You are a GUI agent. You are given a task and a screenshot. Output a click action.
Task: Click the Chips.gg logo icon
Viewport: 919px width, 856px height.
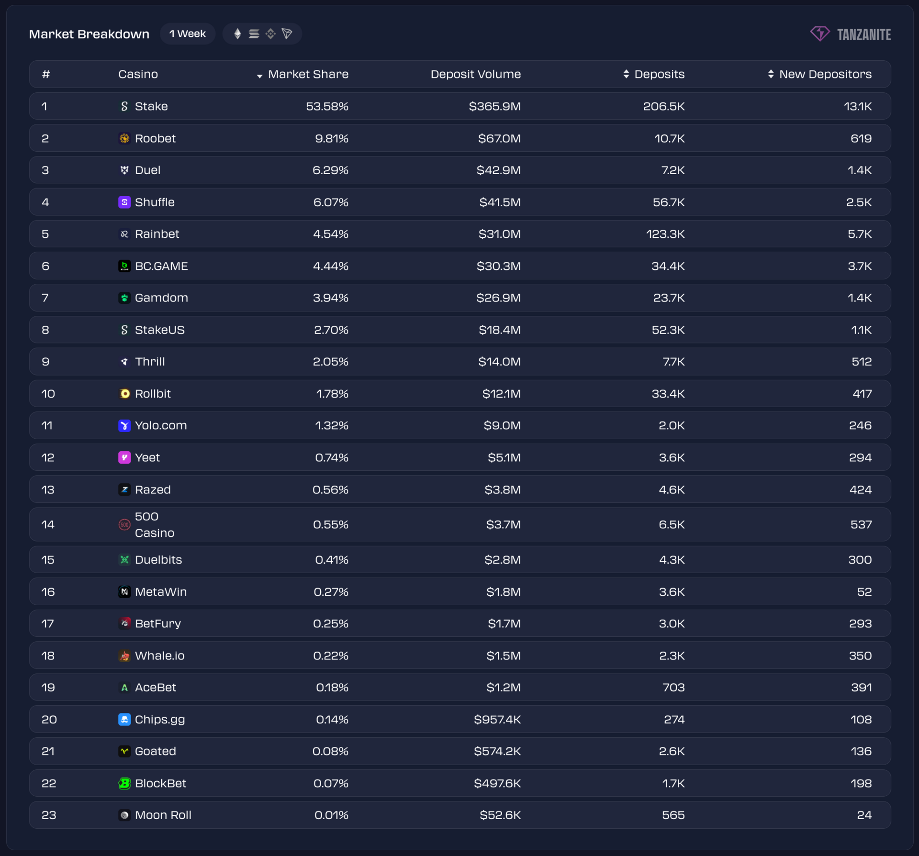click(x=124, y=719)
